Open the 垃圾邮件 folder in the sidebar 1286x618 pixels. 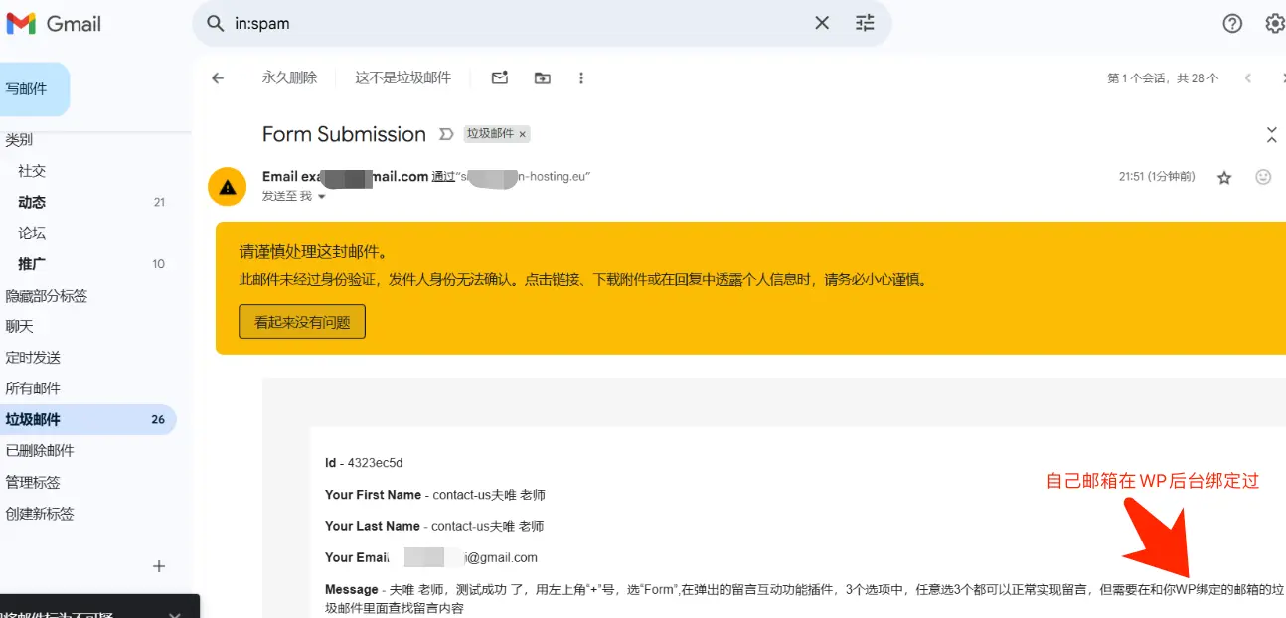(x=33, y=419)
